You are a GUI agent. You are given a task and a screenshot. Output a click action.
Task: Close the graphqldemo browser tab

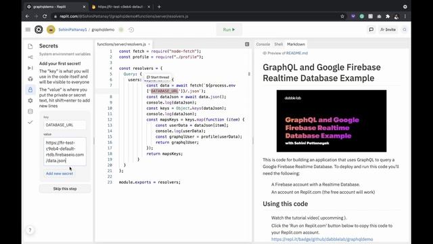84,7
